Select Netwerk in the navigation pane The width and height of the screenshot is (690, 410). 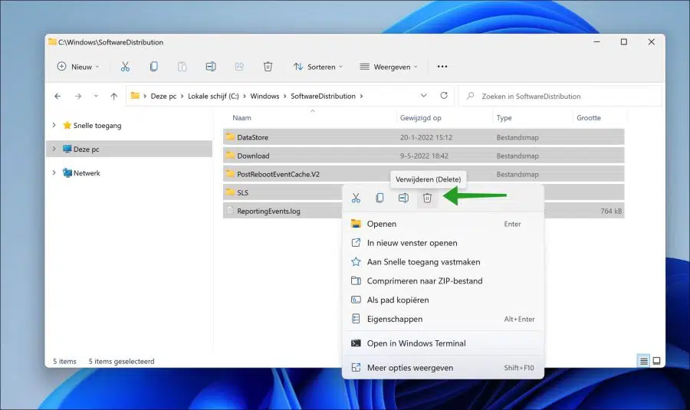(87, 173)
